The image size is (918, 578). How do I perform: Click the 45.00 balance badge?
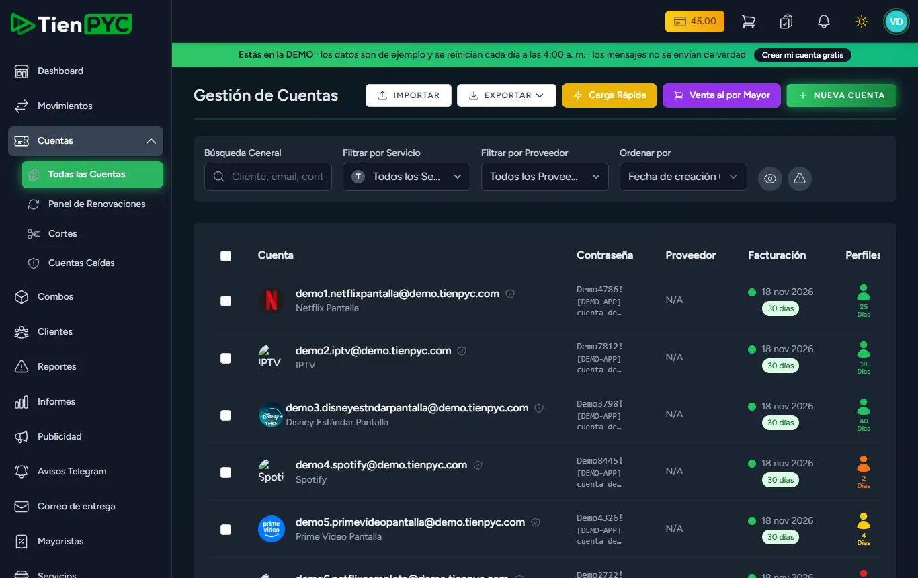click(x=695, y=22)
